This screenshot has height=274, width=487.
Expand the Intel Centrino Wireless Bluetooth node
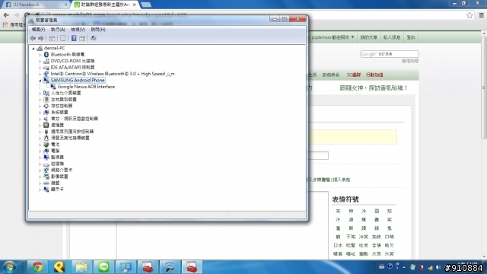pos(40,74)
